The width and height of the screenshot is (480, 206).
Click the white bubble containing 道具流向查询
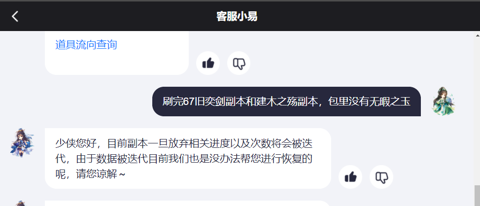117,53
